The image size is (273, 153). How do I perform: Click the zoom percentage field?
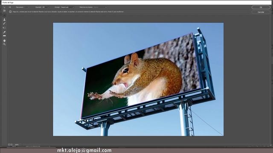click(x=17, y=144)
